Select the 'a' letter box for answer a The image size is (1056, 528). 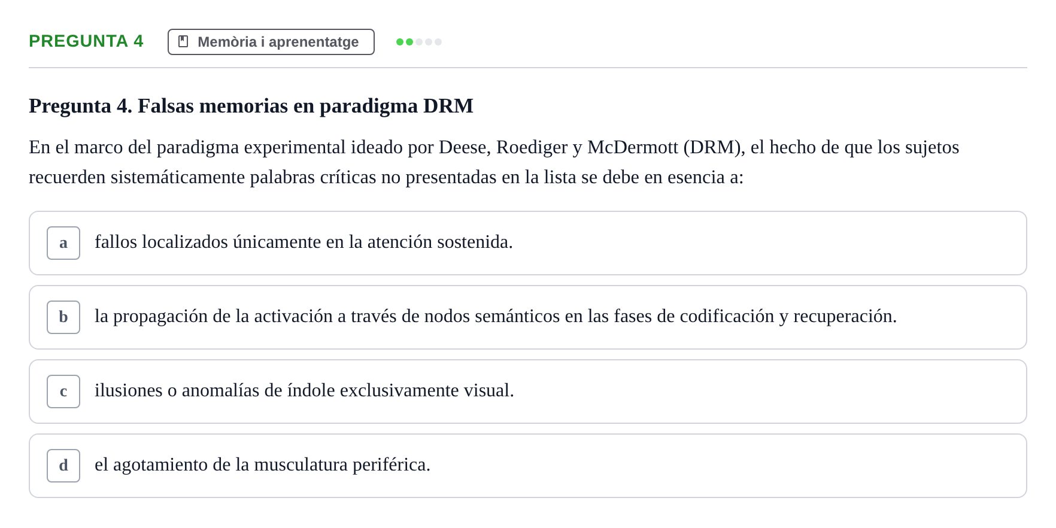tap(63, 243)
